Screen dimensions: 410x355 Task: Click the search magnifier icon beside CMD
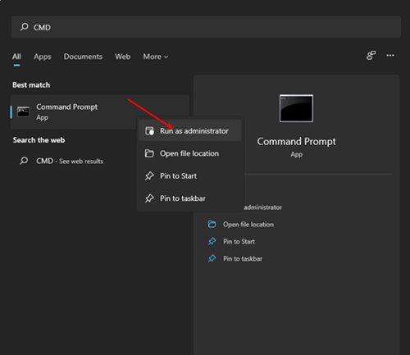coord(25,27)
